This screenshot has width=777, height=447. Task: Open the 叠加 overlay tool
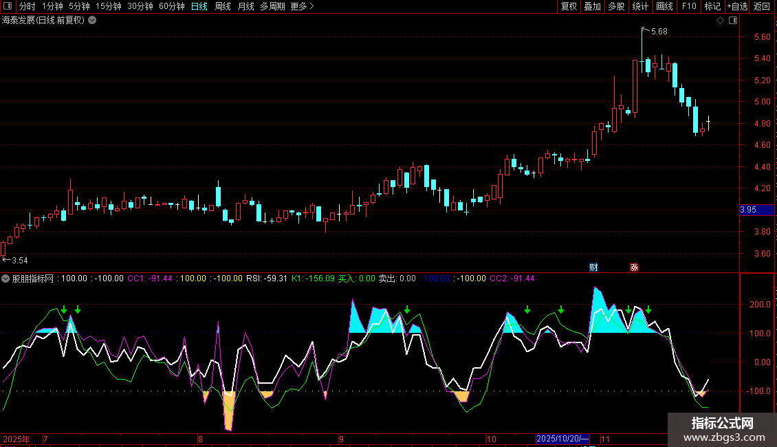[x=592, y=7]
